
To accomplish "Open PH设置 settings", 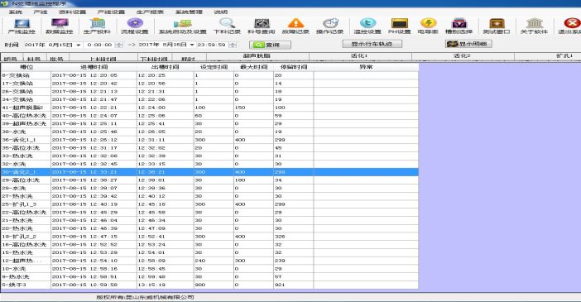I will click(x=400, y=26).
